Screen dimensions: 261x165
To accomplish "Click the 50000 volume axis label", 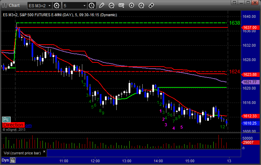I will point(248,138).
